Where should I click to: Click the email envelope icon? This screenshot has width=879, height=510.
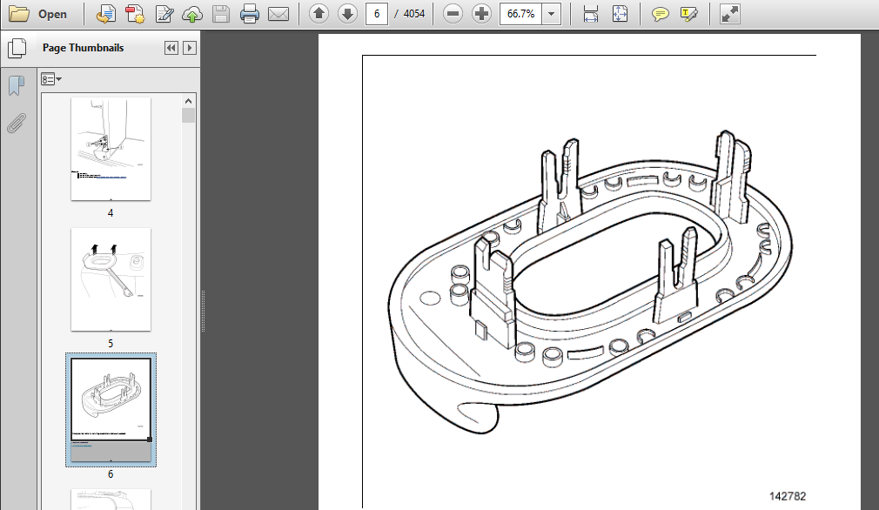pos(278,14)
